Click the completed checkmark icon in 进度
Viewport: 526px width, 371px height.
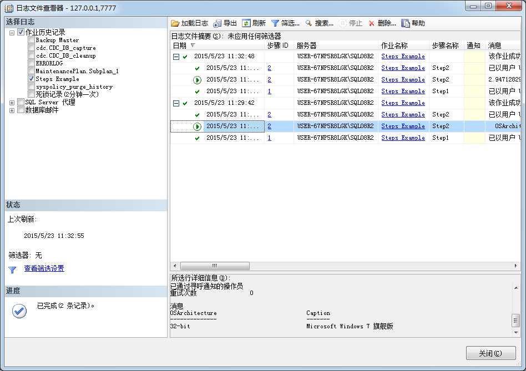point(19,311)
